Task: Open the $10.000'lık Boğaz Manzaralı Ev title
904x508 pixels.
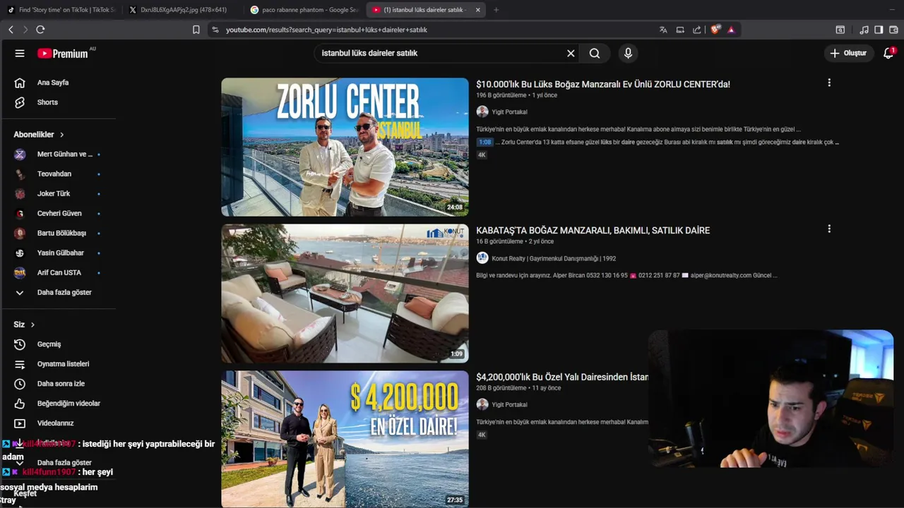Action: pyautogui.click(x=603, y=84)
